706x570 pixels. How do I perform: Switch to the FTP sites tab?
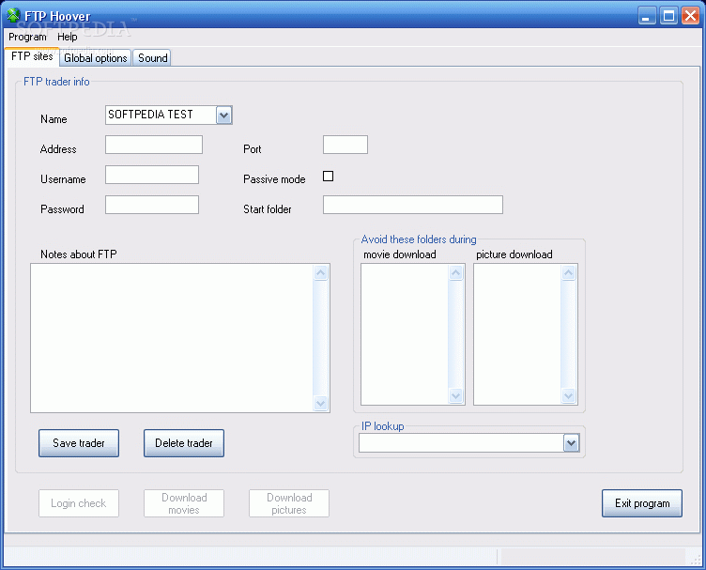coord(32,56)
